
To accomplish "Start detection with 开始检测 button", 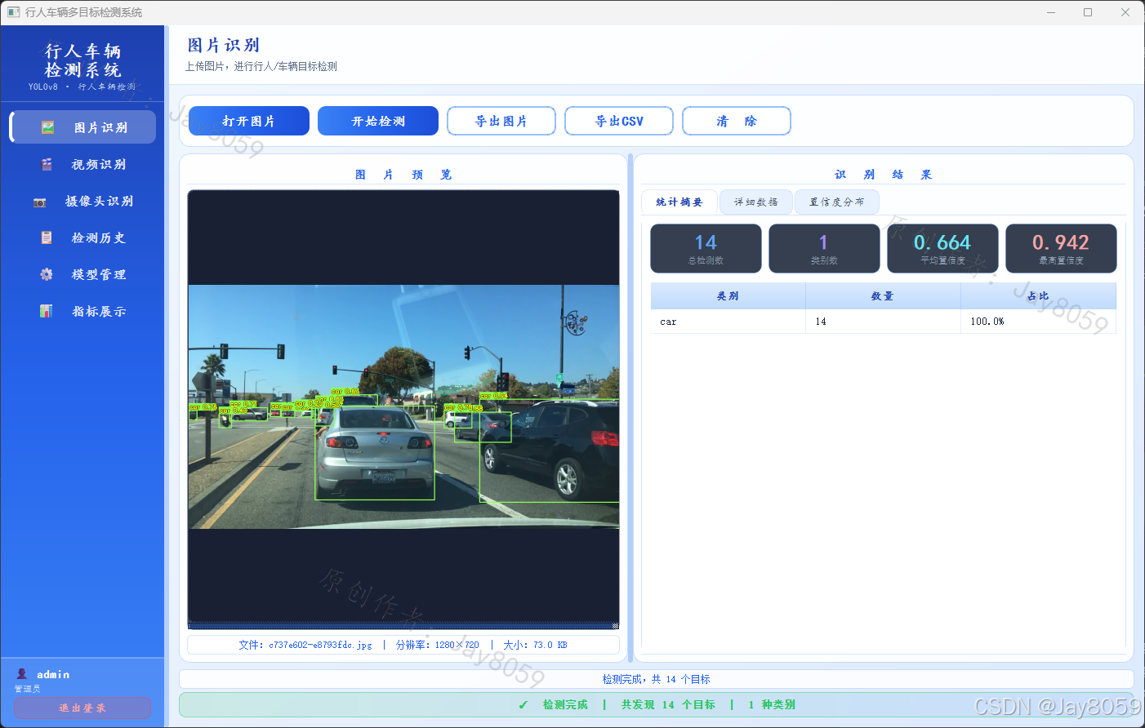I will tap(378, 121).
